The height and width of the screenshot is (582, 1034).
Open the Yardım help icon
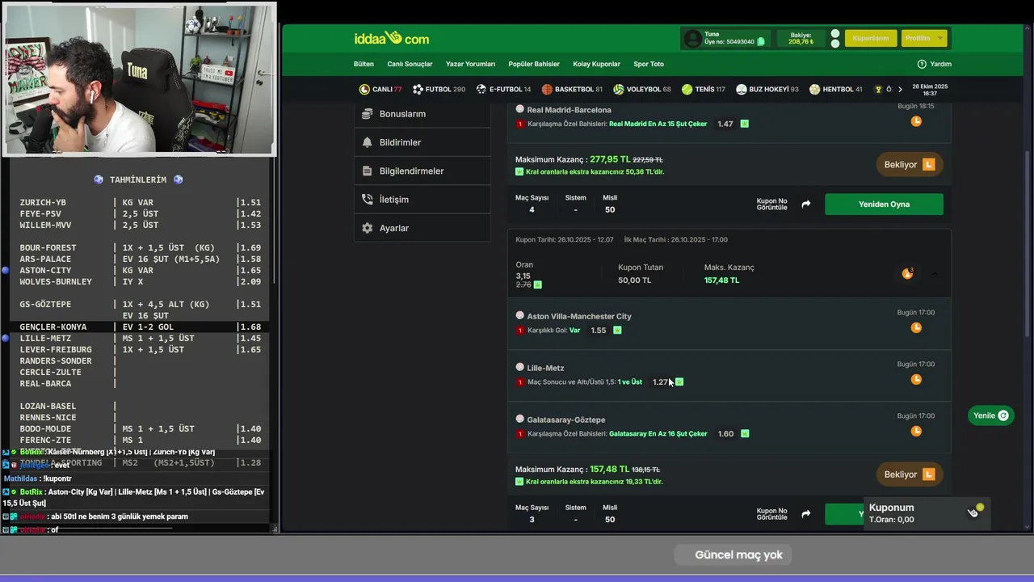(922, 64)
